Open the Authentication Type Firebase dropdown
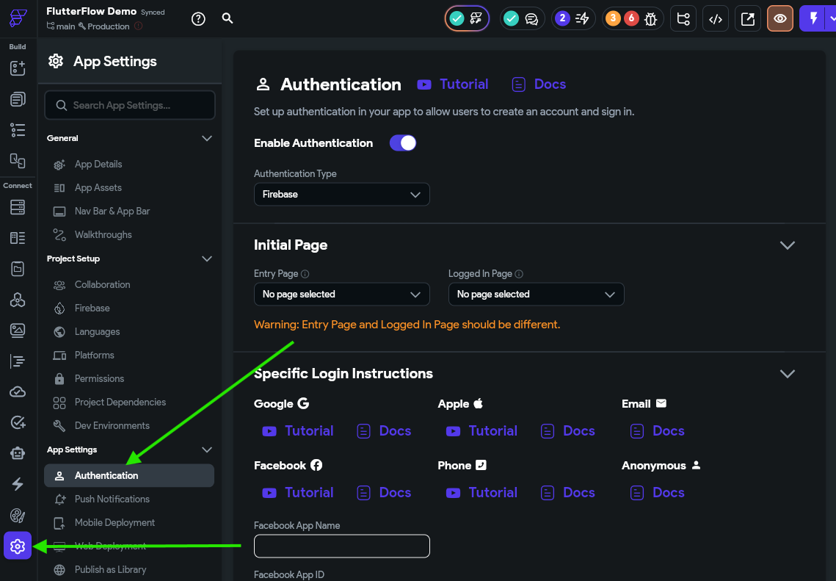 (342, 194)
